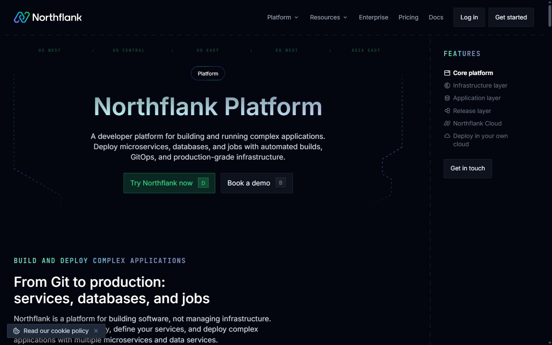Click the Core platform window icon

pos(447,73)
